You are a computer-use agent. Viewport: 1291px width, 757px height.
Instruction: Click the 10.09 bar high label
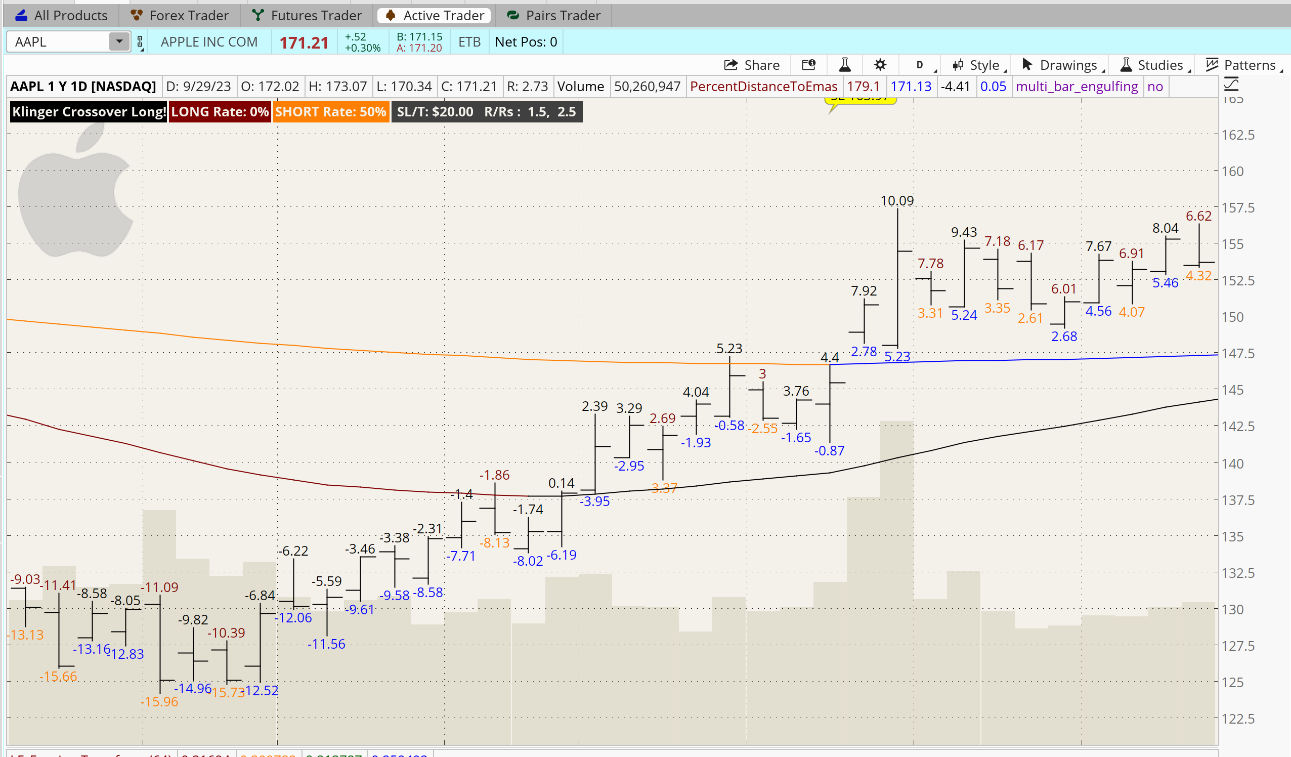click(896, 200)
